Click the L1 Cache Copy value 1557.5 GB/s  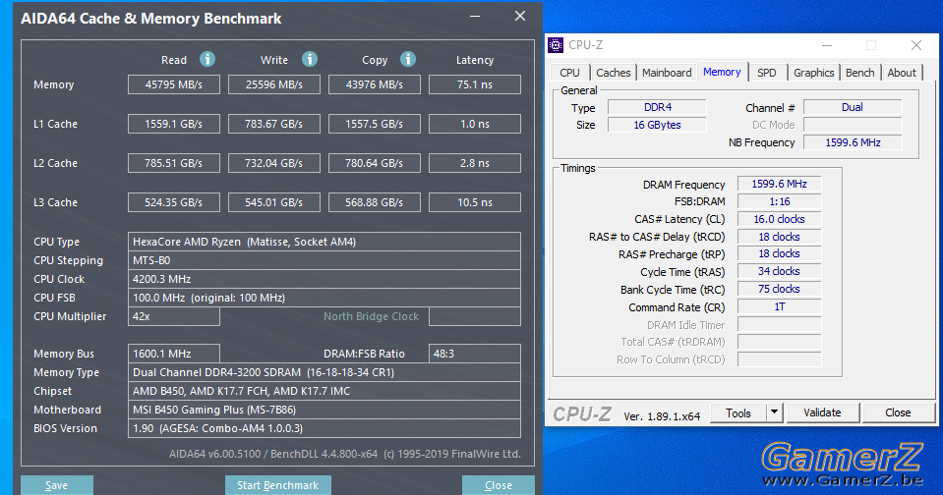tap(374, 124)
